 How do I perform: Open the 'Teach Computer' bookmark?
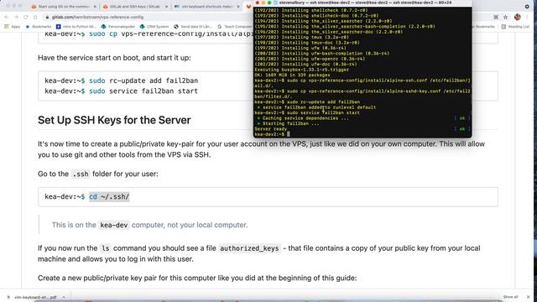(235, 26)
